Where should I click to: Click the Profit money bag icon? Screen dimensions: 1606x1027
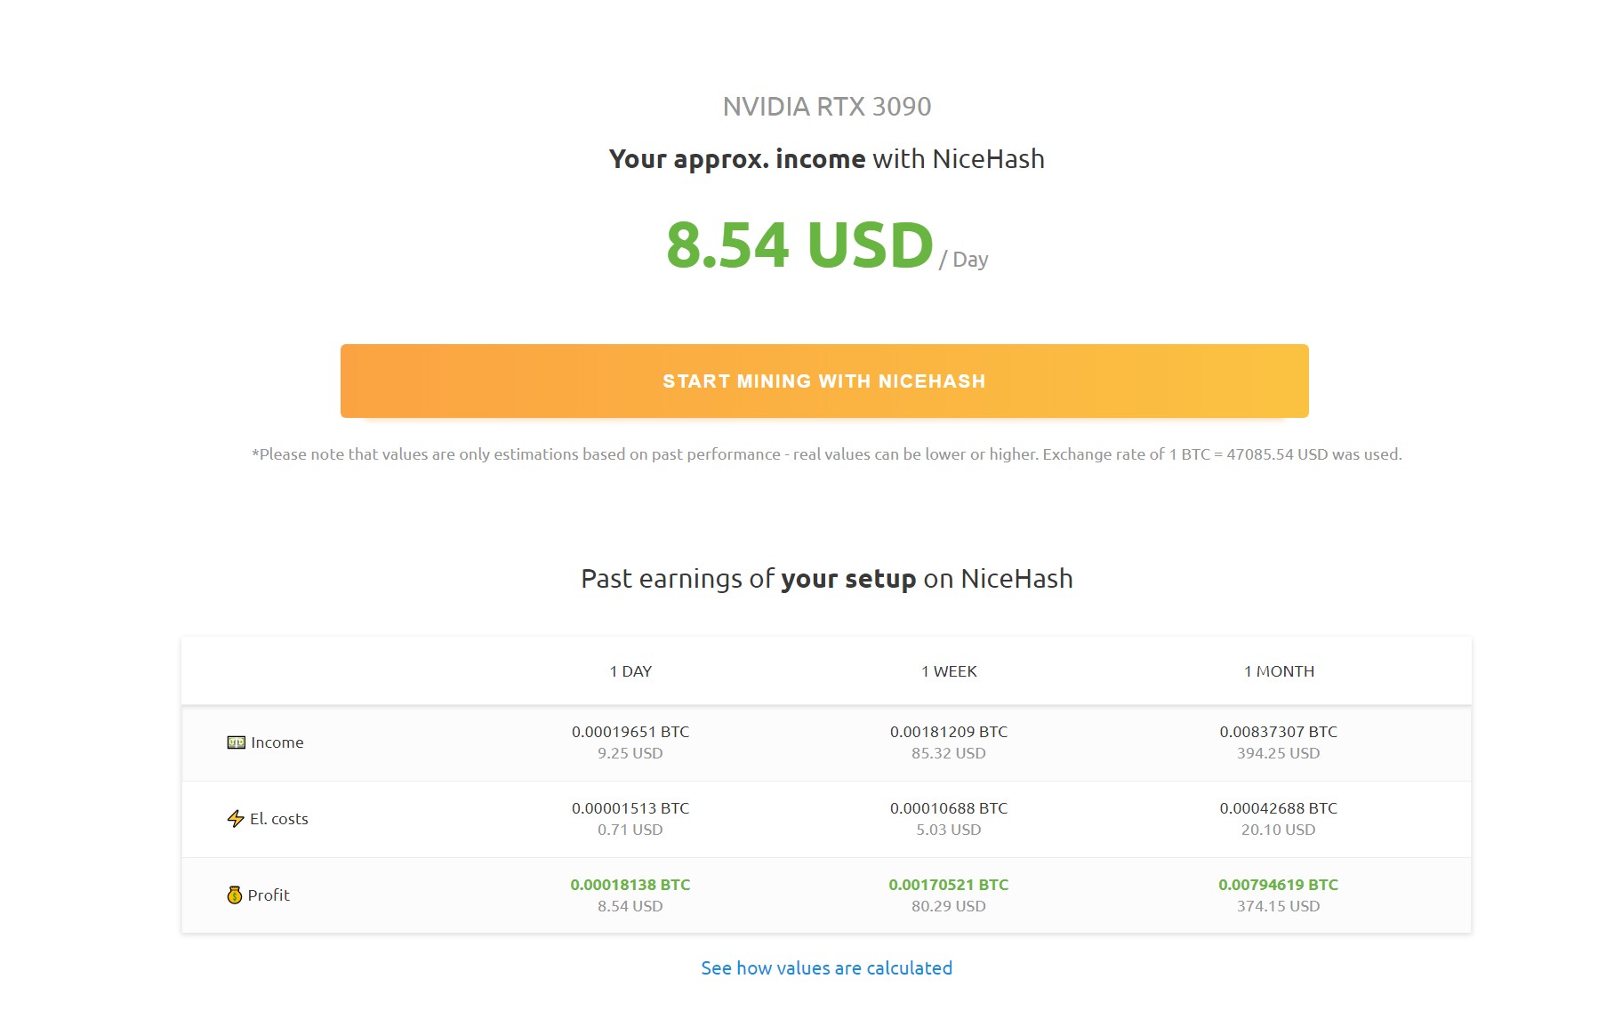coord(235,895)
